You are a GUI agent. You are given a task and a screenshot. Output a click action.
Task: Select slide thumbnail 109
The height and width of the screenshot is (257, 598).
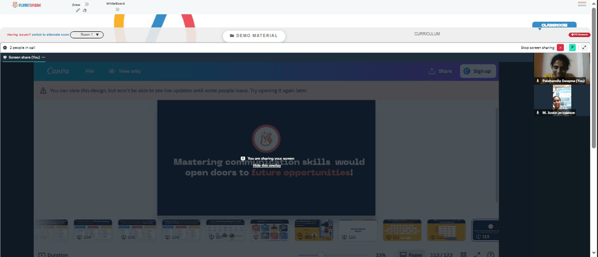pos(314,230)
